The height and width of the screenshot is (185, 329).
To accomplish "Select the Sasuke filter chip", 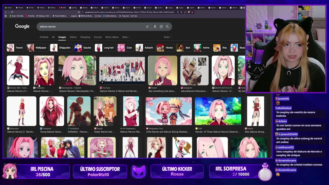I will point(83,48).
